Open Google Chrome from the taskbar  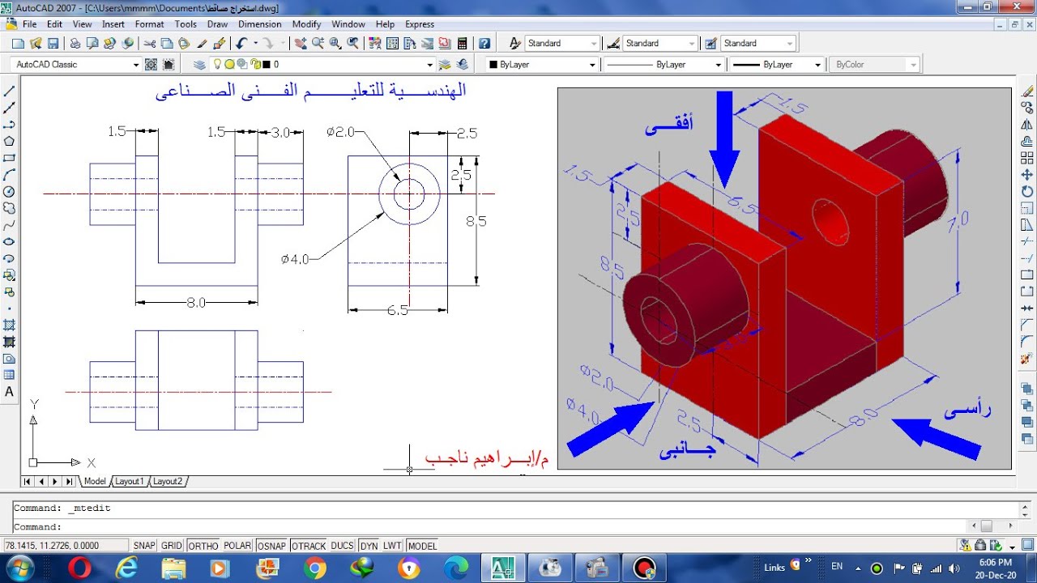pos(314,568)
